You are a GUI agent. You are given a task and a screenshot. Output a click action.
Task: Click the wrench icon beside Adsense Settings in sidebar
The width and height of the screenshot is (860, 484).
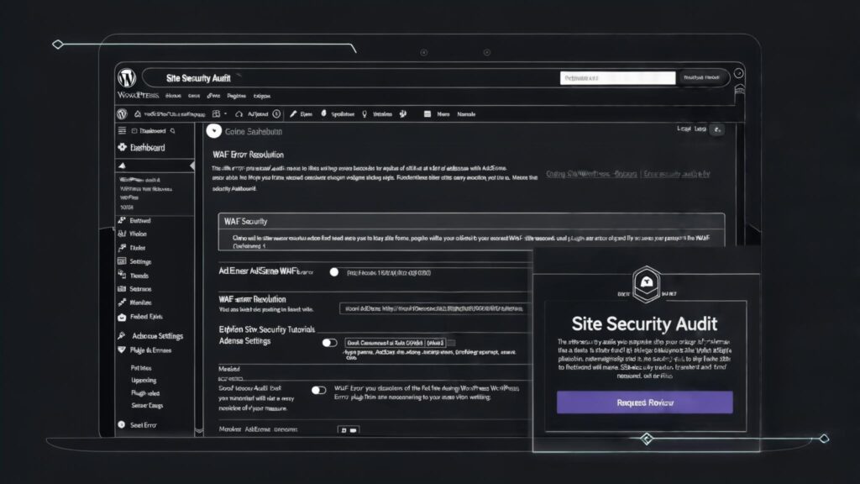tap(122, 336)
